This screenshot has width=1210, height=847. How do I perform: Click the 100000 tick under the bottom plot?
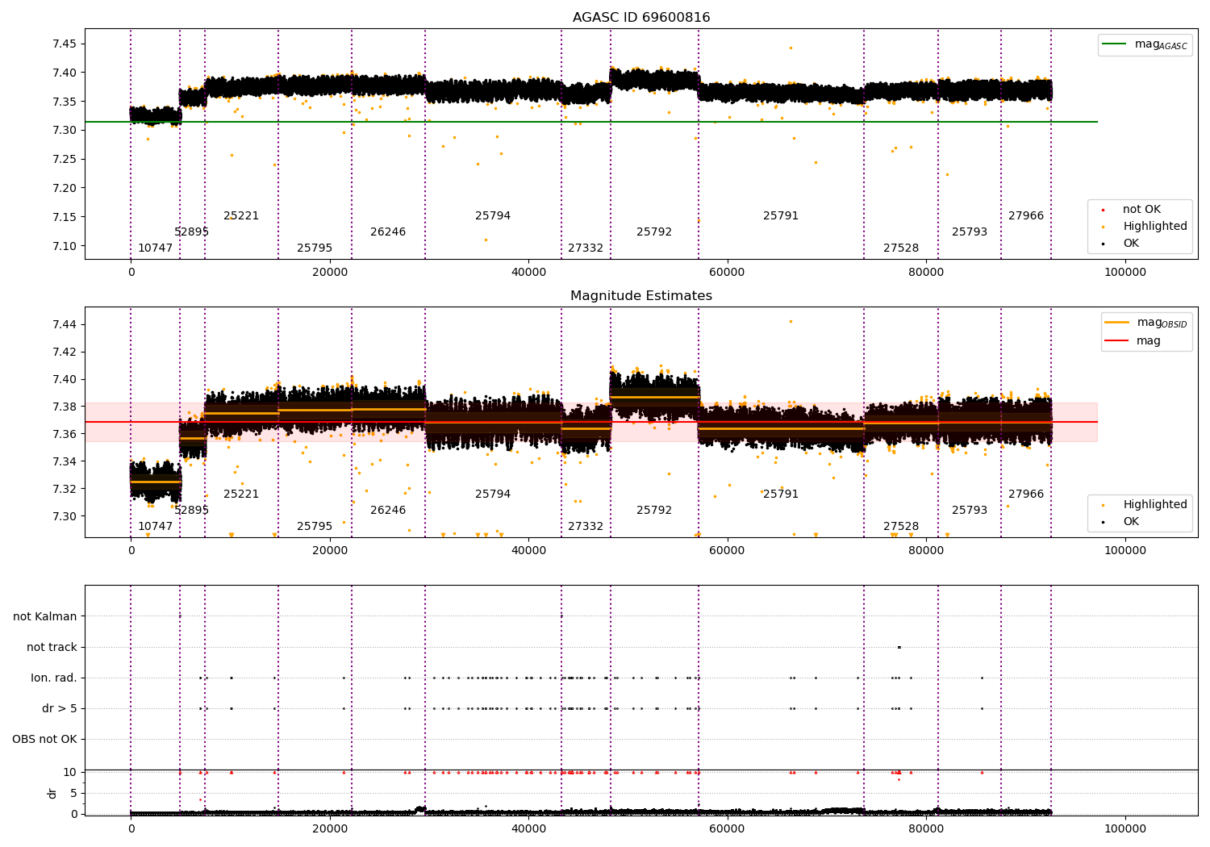1124,829
